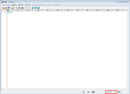Click the vertical scrollbar down arrow
This screenshot has width=130, height=94.
128,88
